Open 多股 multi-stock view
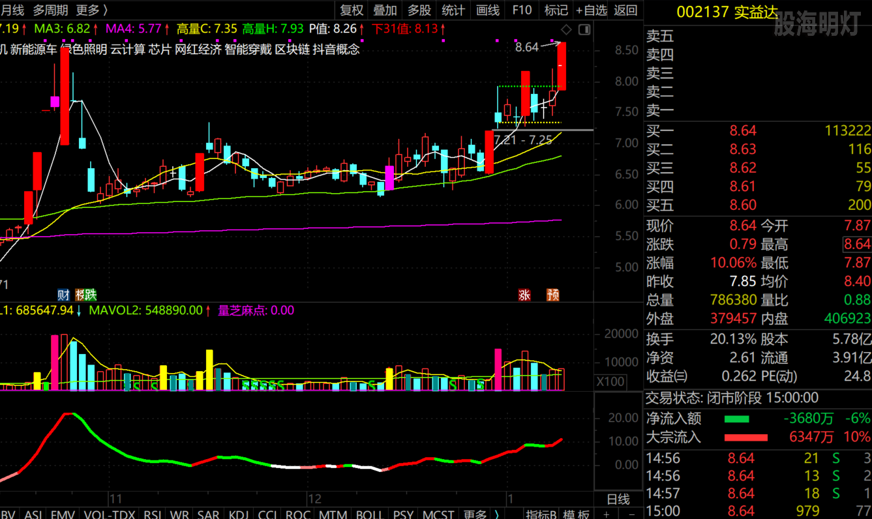872x519 pixels. pyautogui.click(x=419, y=10)
